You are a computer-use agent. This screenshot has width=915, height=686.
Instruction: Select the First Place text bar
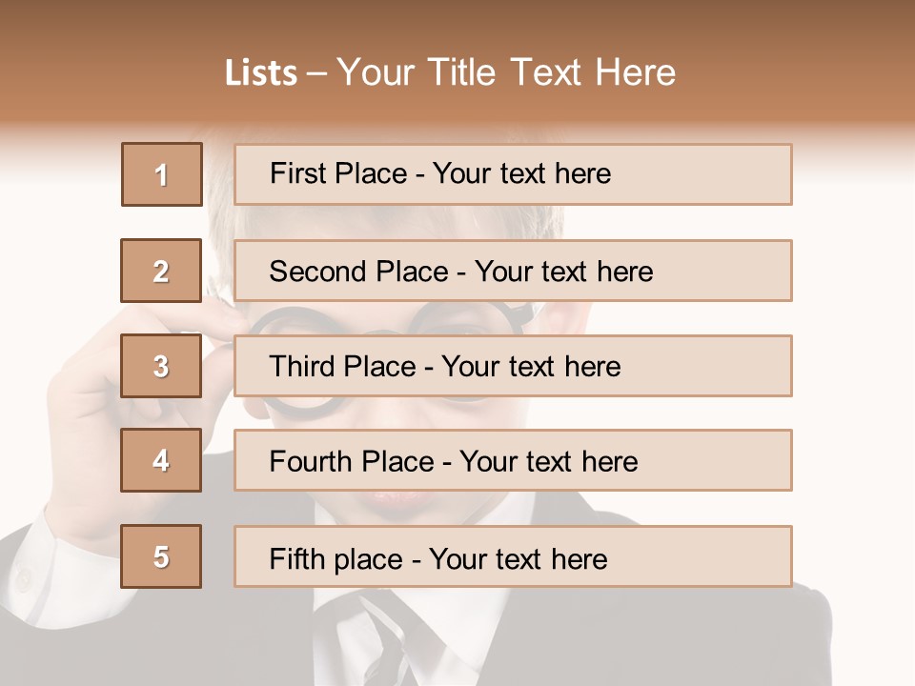(x=513, y=174)
